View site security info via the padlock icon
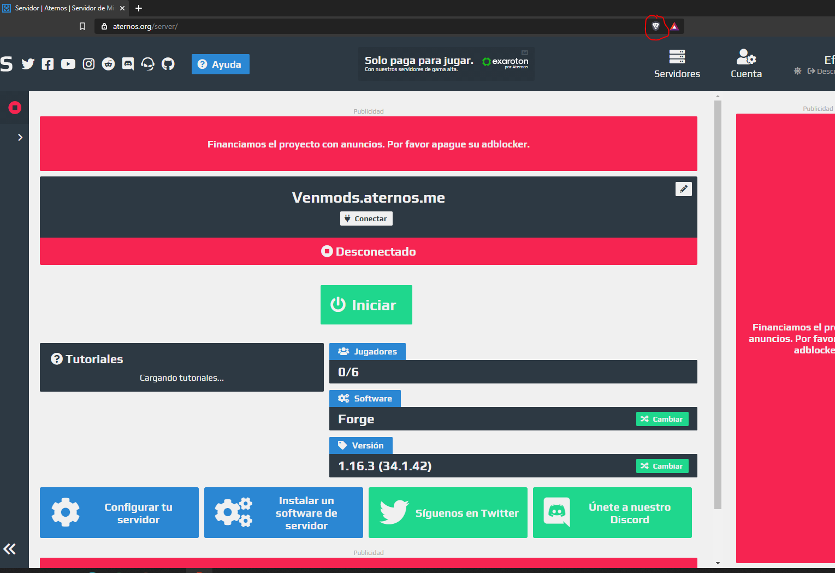Image resolution: width=835 pixels, height=573 pixels. [x=104, y=26]
